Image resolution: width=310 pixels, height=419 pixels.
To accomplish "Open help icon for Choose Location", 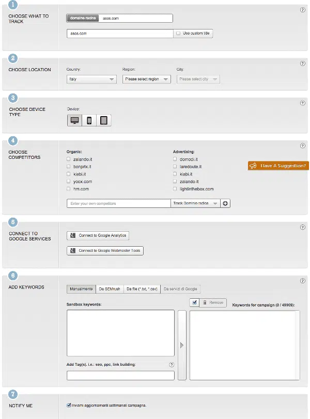I will point(303,63).
